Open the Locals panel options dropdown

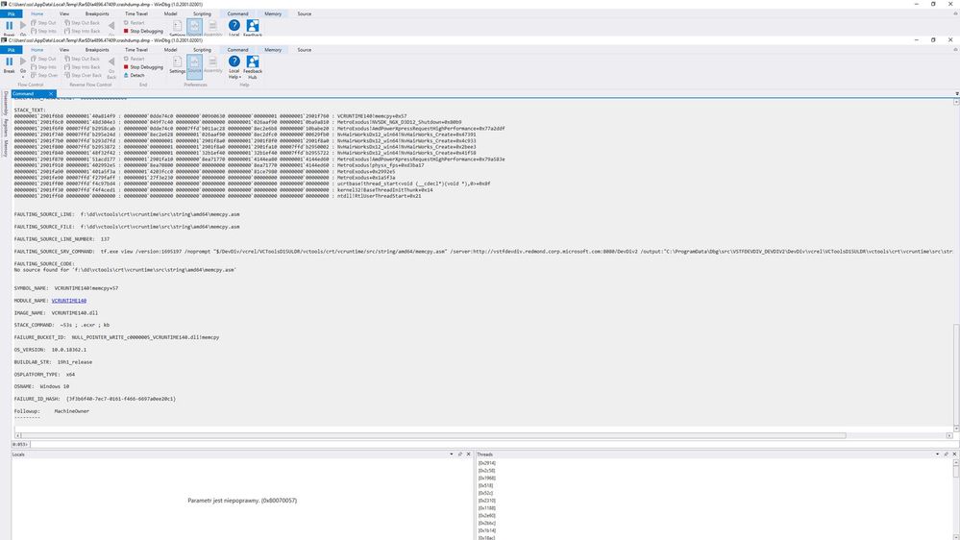pos(452,454)
